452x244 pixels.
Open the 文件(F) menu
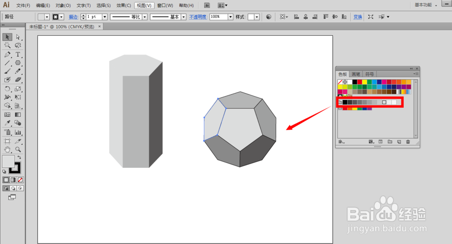click(23, 5)
